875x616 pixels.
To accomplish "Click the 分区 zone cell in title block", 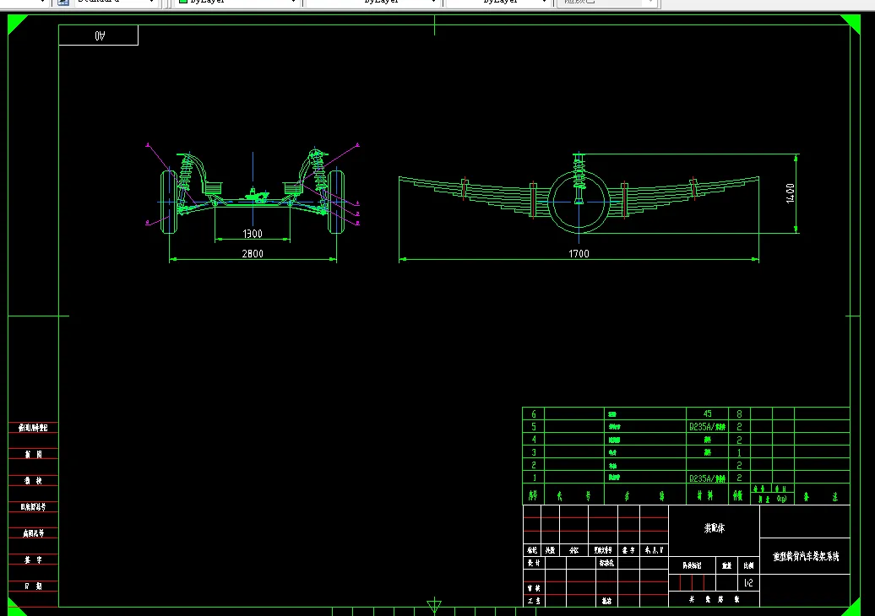I will [x=573, y=550].
